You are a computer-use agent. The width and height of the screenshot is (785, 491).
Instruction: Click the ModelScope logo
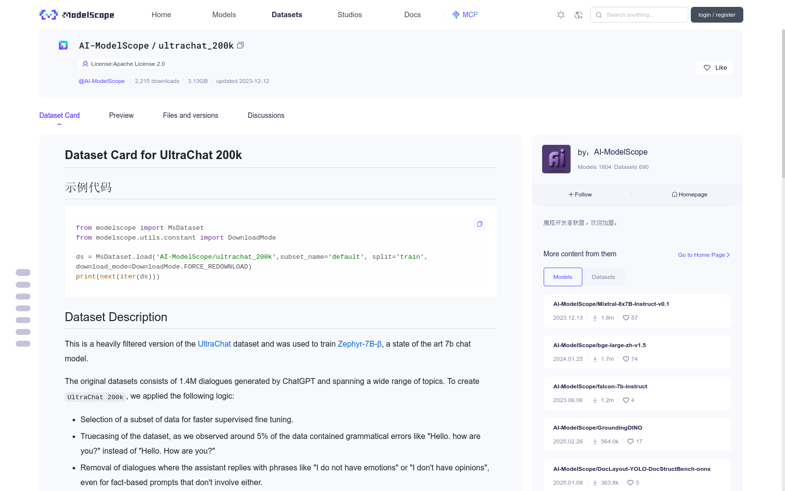[77, 15]
